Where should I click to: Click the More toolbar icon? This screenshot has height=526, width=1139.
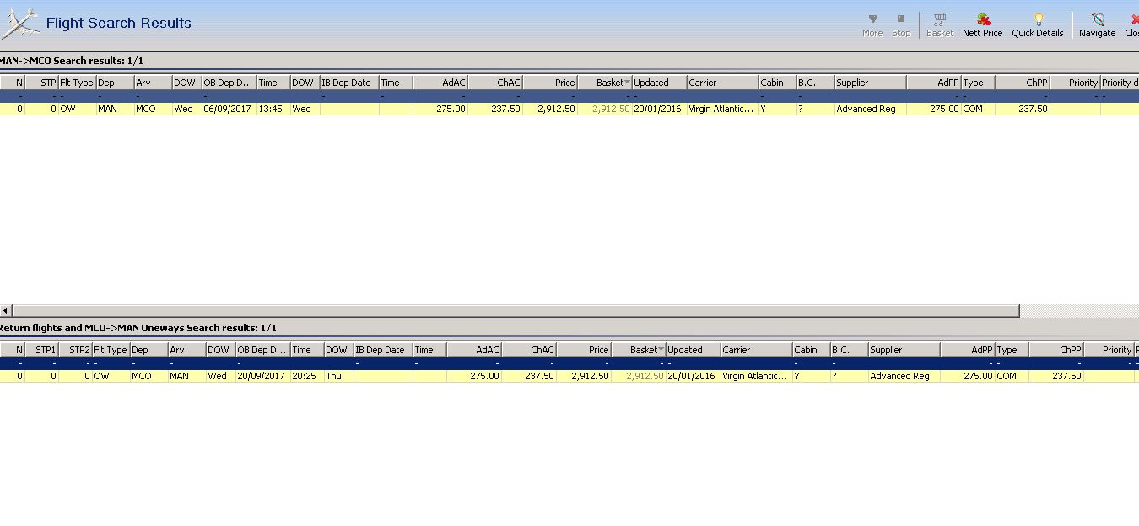pos(872,25)
